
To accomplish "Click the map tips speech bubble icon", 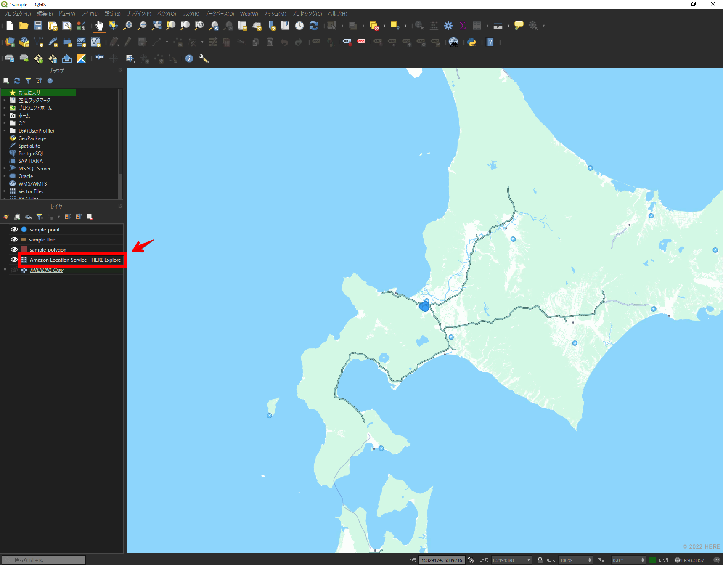I will (519, 26).
